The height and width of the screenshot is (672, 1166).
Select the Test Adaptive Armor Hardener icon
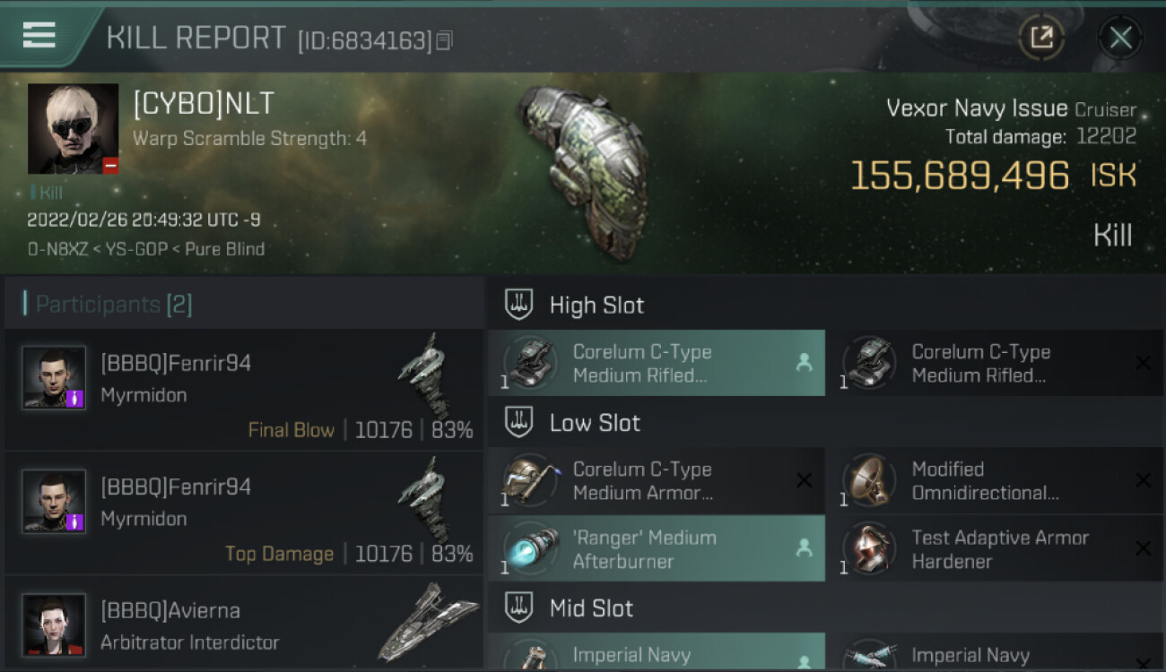click(x=868, y=548)
